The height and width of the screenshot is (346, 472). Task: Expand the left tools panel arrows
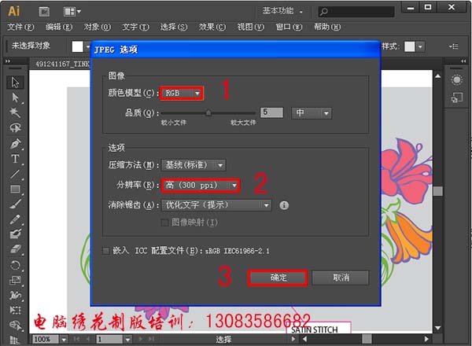(x=8, y=61)
